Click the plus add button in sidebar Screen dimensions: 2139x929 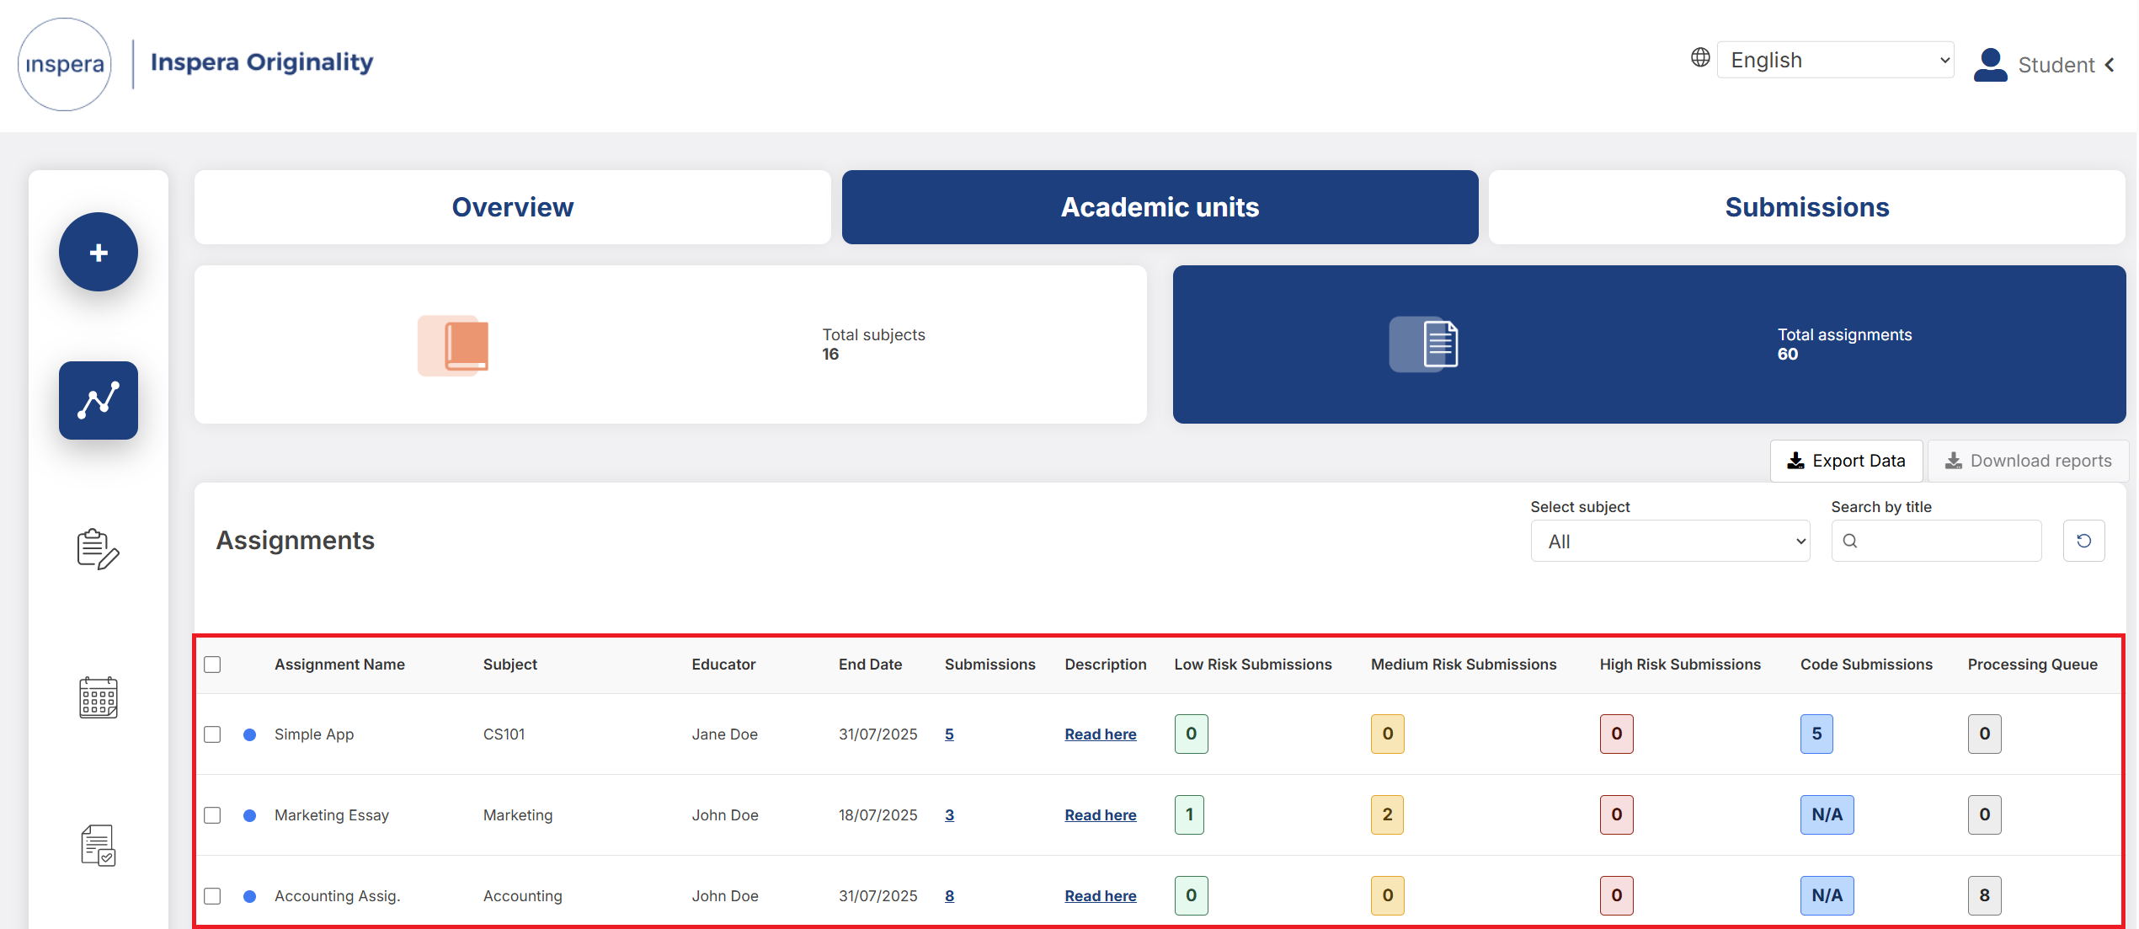click(99, 252)
